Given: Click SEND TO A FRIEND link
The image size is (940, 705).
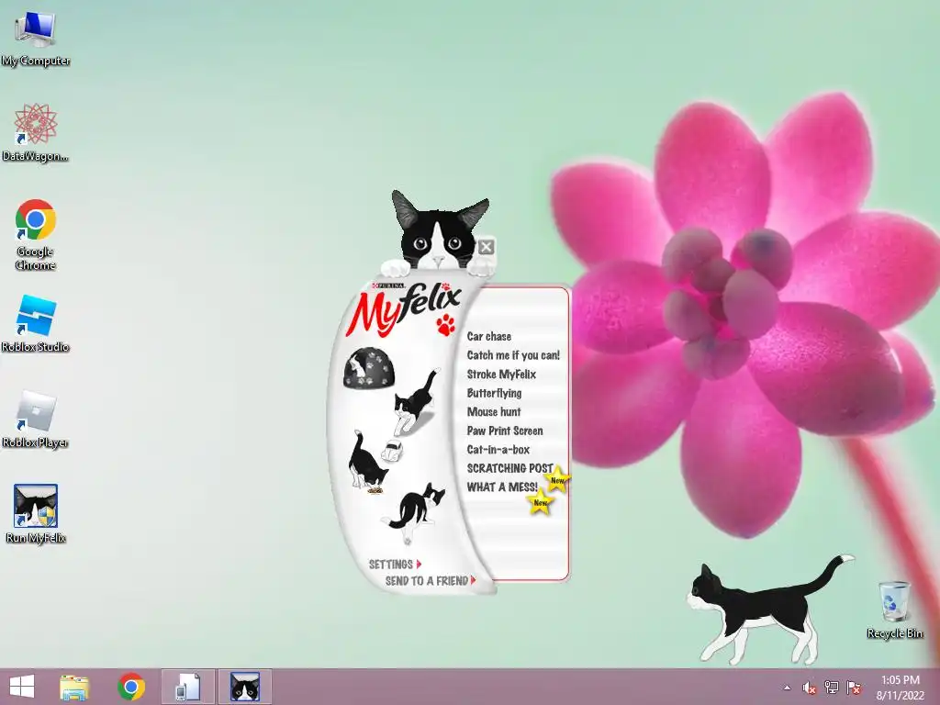Looking at the screenshot, I should (x=430, y=581).
